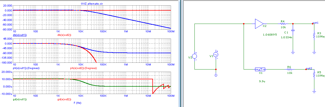The height and width of the screenshot is (107, 325).
Task: Click the V2 voltage source symbol
Action: [195, 56]
